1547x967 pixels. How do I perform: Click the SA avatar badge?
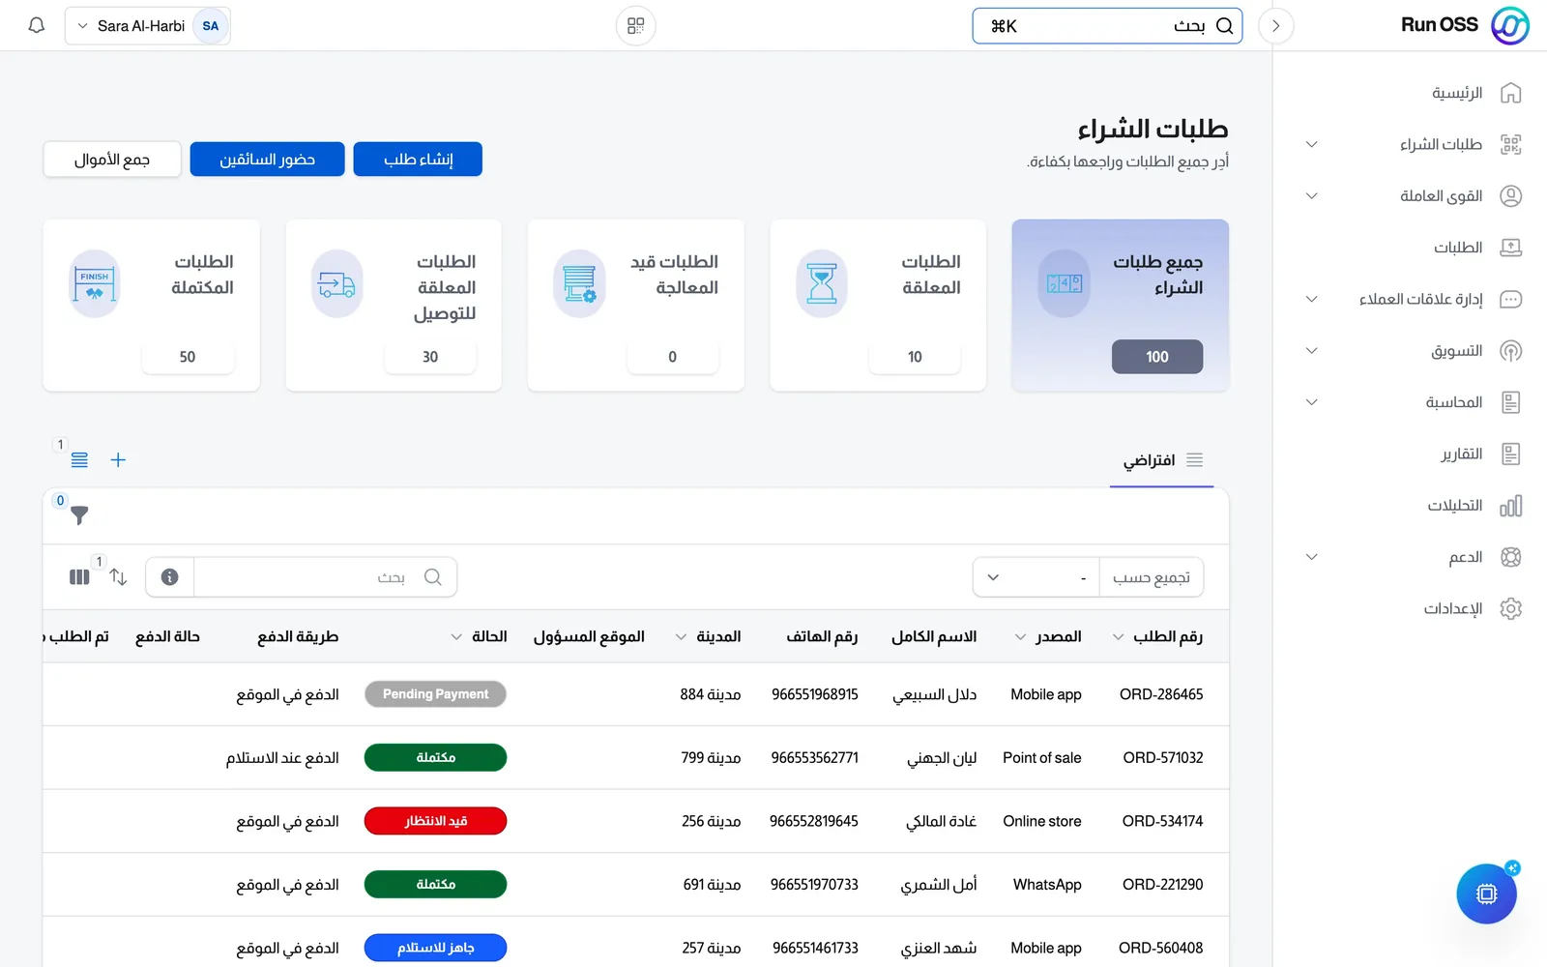pyautogui.click(x=211, y=26)
